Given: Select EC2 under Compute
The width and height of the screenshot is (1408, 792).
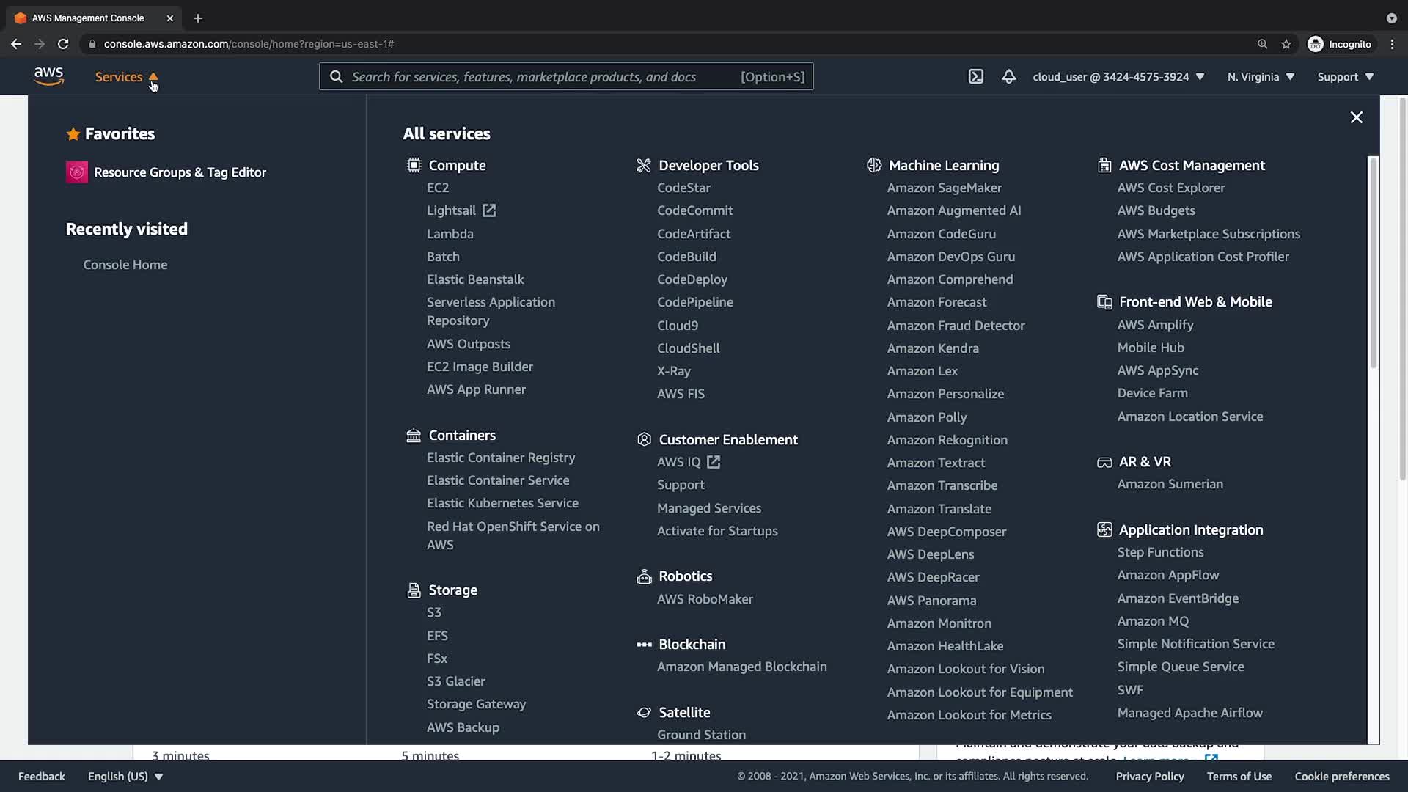Looking at the screenshot, I should click(x=438, y=188).
